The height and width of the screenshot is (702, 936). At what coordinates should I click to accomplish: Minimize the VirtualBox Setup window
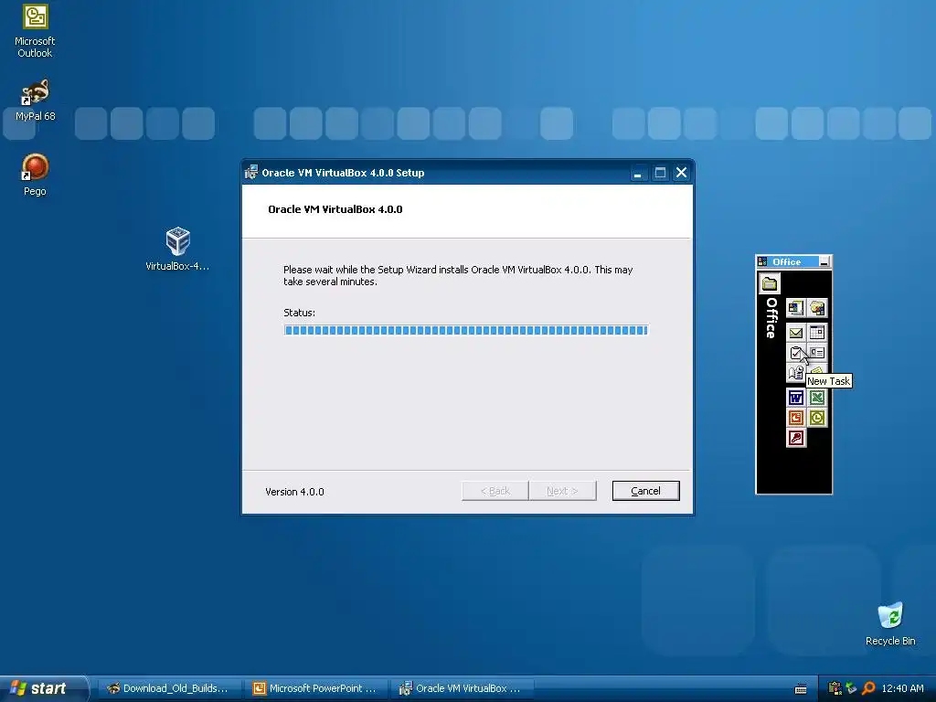pos(638,173)
